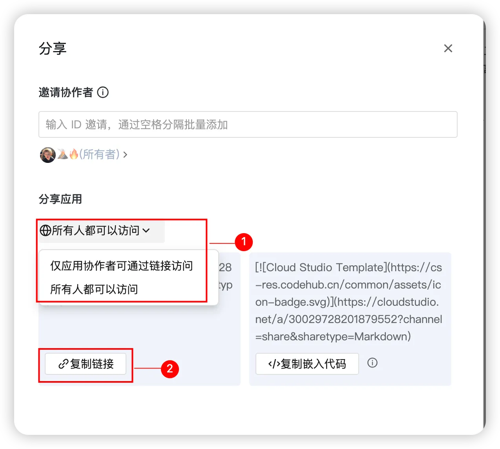Click the </> code icon in 复制嵌入代码
The image size is (500, 449).
point(274,364)
